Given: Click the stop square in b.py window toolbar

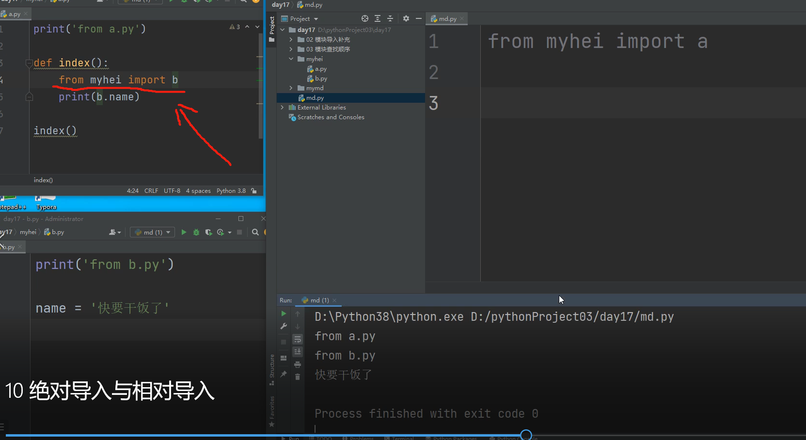Looking at the screenshot, I should click(x=239, y=232).
